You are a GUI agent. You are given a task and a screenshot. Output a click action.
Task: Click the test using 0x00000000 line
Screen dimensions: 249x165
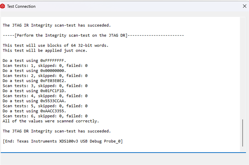coord(35,71)
